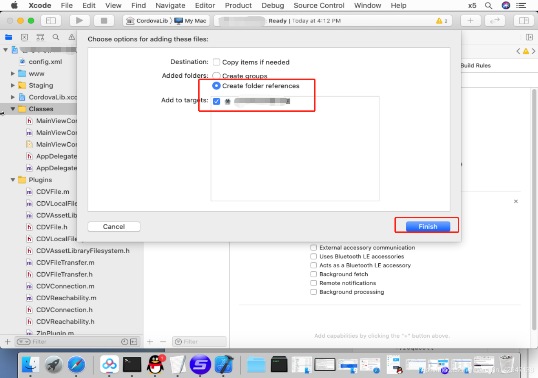Open the find navigator magnifier icon

click(x=56, y=37)
